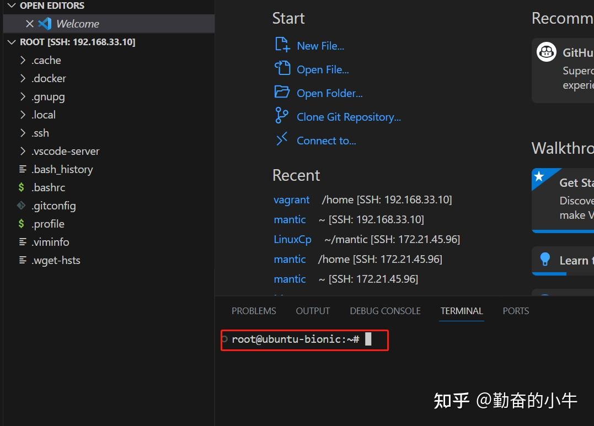Image resolution: width=594 pixels, height=426 pixels.
Task: Open the DEBUG CONSOLE tab
Action: coord(386,311)
